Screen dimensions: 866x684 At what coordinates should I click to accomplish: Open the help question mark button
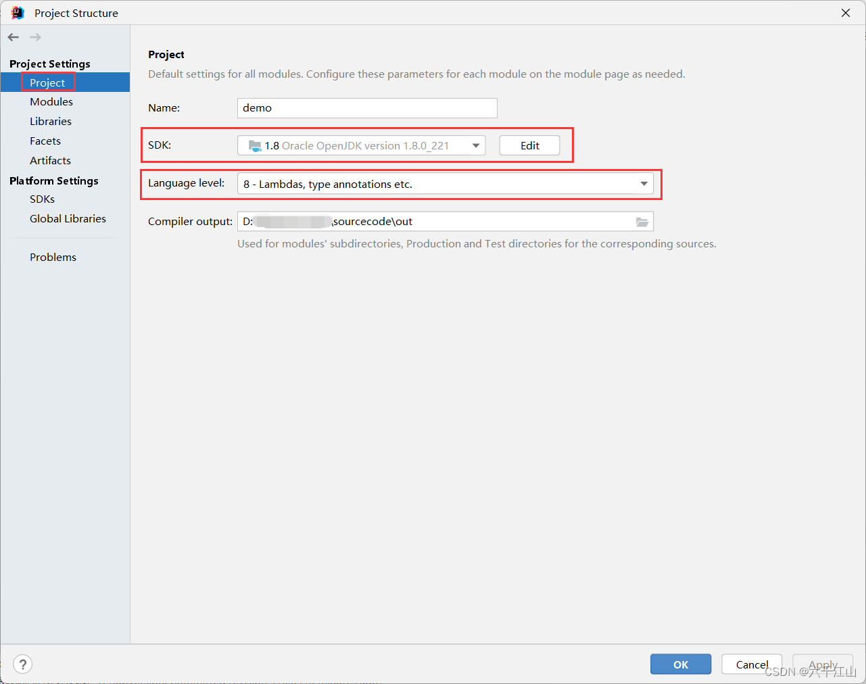[x=23, y=664]
